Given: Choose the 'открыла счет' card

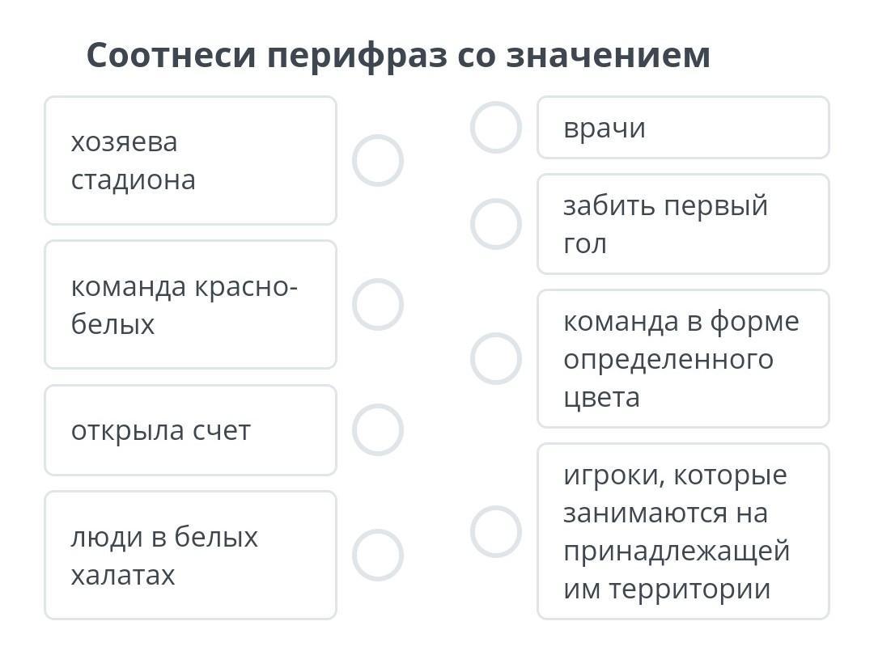Looking at the screenshot, I should [x=190, y=430].
